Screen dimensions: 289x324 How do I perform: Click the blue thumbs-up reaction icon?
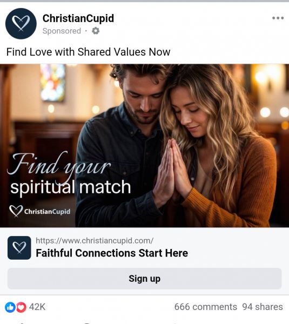coord(10,307)
